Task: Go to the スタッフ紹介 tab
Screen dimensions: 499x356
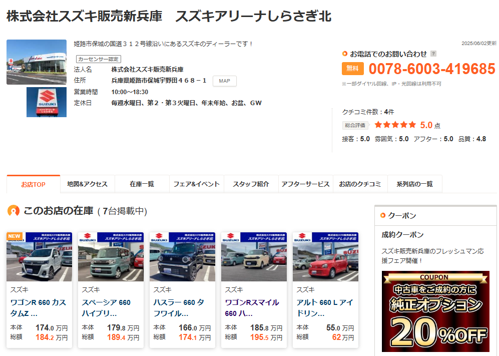Action: 251,184
